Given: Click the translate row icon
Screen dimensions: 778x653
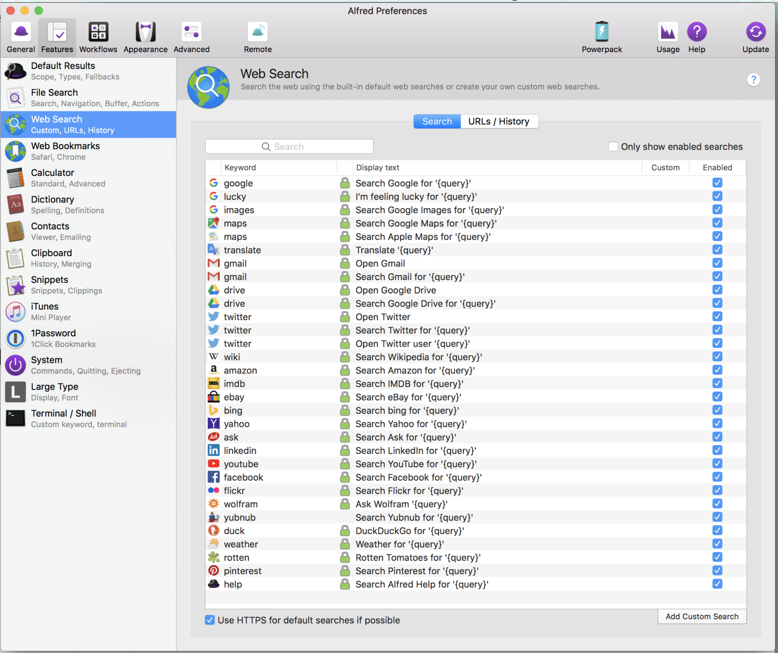Looking at the screenshot, I should click(214, 250).
